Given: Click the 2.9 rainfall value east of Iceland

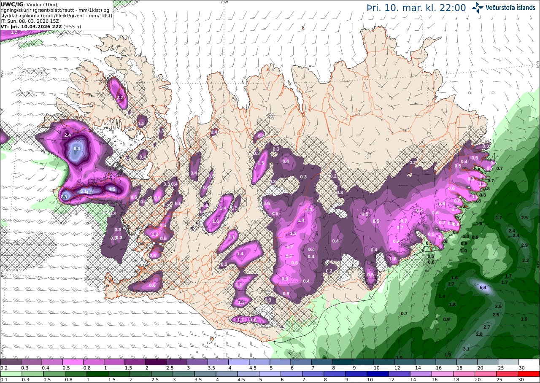Looking at the screenshot, I should coord(524,245).
